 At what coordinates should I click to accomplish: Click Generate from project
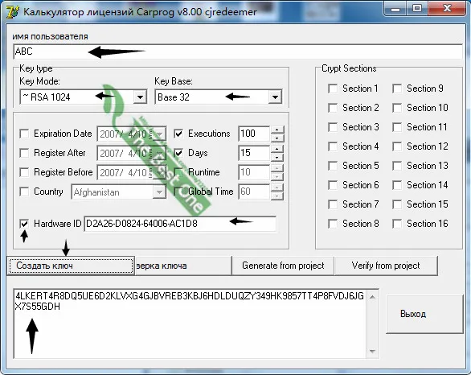pos(283,266)
